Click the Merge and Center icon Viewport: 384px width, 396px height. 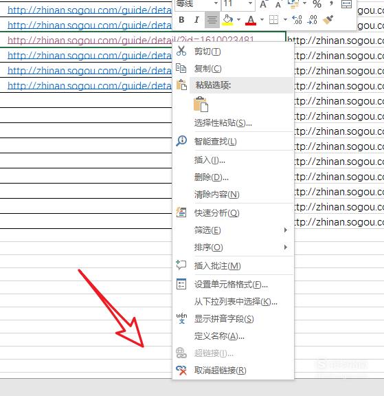click(x=346, y=4)
